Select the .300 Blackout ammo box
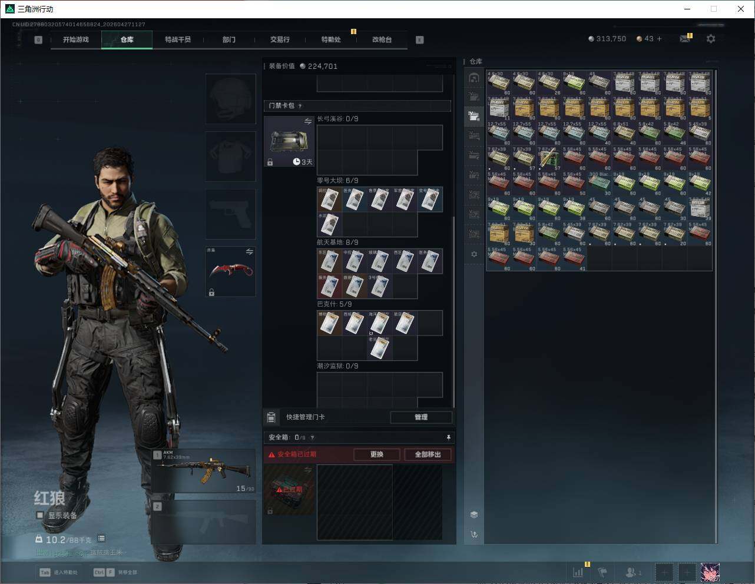755x584 pixels. pyautogui.click(x=600, y=183)
